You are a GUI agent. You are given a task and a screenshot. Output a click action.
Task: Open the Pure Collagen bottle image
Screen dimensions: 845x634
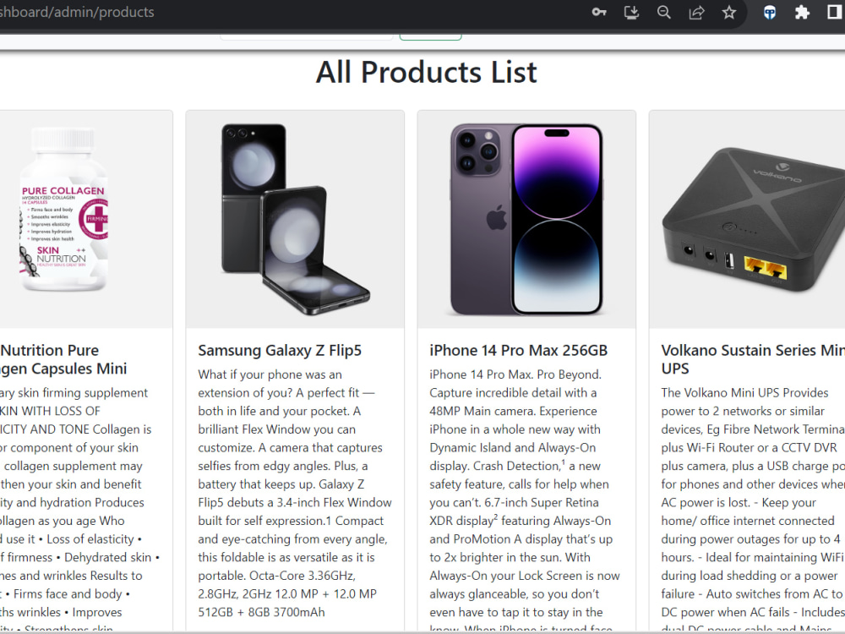[86, 220]
